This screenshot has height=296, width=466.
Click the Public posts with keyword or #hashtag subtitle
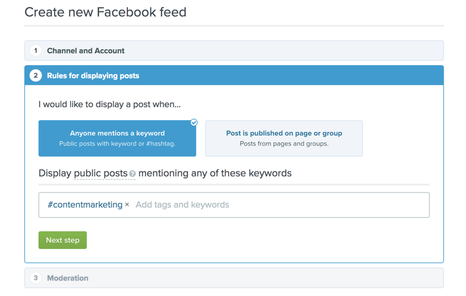[x=117, y=144]
